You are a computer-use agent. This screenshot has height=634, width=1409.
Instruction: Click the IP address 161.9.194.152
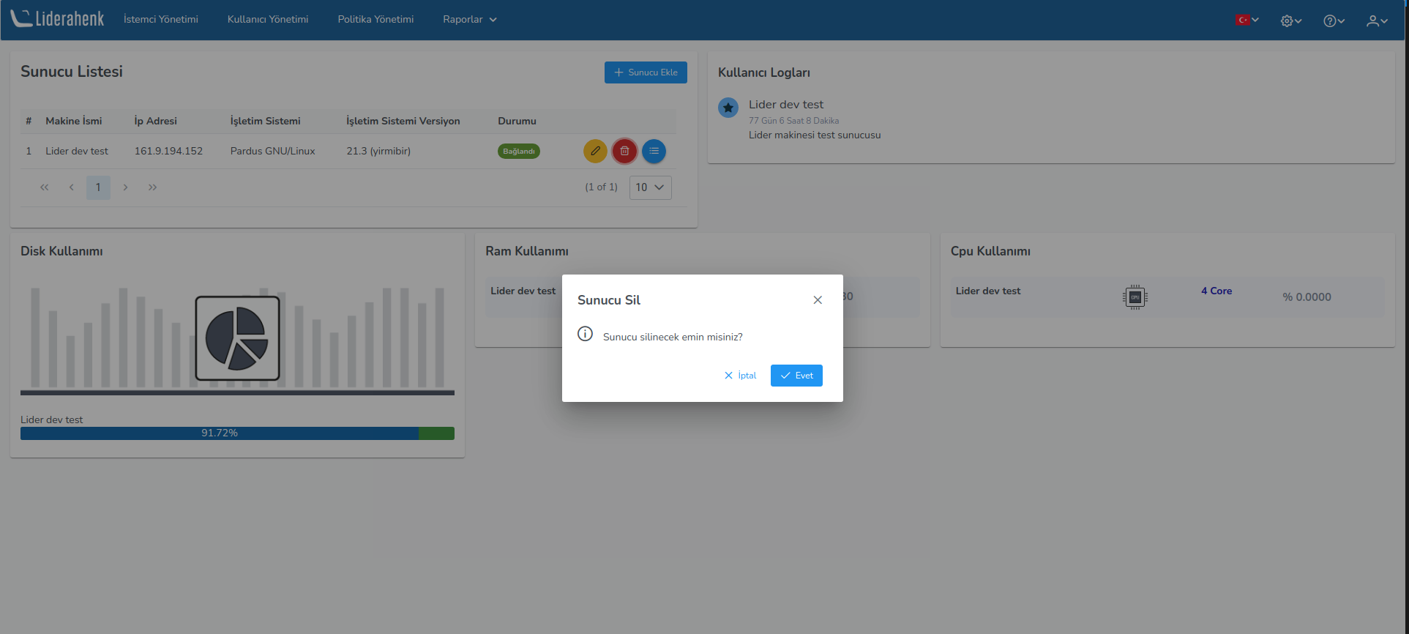tap(168, 151)
